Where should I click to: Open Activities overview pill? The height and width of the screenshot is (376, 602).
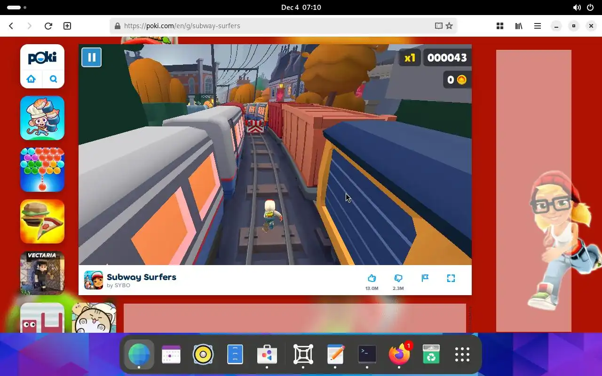[17, 8]
